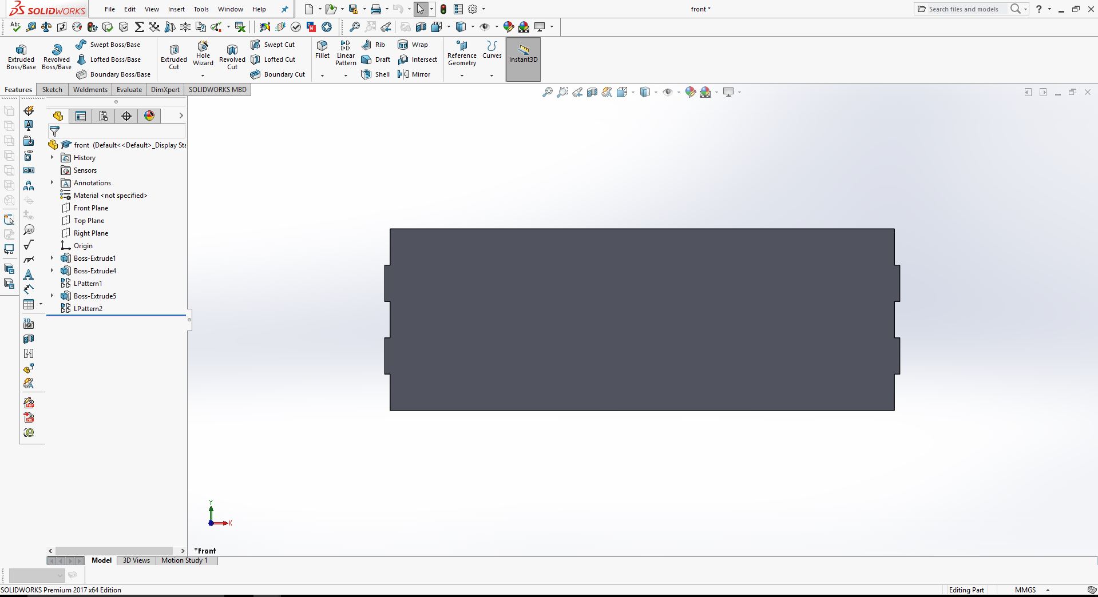Click the Options gear icon
1098x597 pixels.
[x=473, y=9]
